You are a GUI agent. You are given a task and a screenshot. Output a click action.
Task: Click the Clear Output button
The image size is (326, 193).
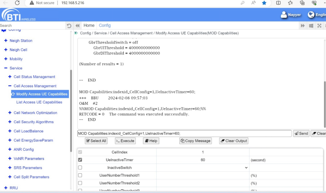click(x=234, y=141)
